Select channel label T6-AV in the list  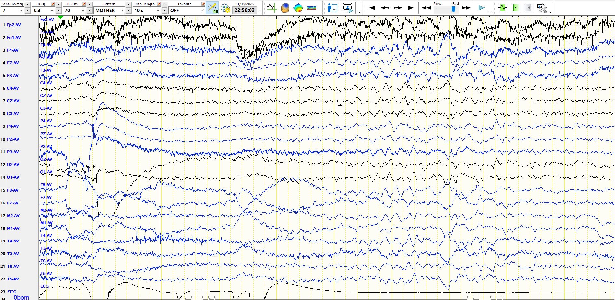coord(13,266)
